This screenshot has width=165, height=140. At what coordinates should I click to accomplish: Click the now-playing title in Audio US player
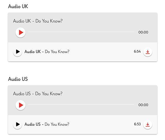click(x=38, y=94)
